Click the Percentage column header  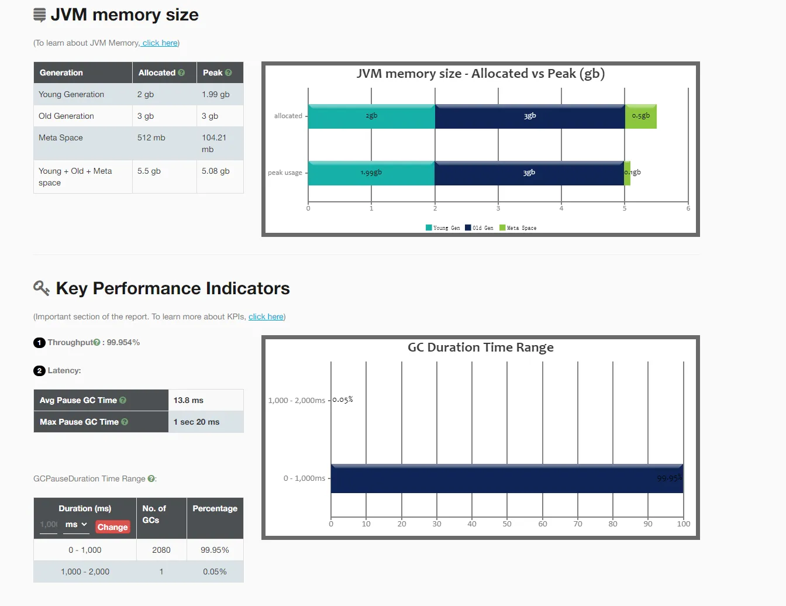(215, 518)
